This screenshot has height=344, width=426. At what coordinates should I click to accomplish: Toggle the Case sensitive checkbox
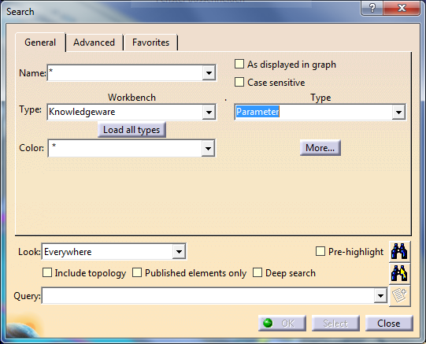click(239, 82)
